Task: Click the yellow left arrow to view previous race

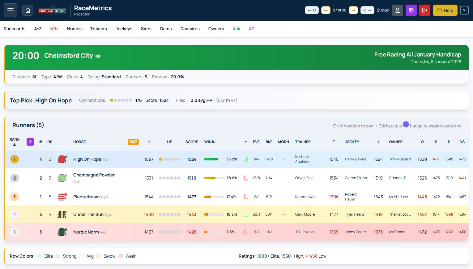Action: (326, 10)
